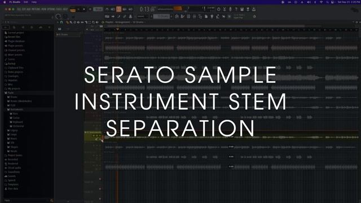
Task: Adjust the master volume slider in toolbar
Action: [170, 9]
